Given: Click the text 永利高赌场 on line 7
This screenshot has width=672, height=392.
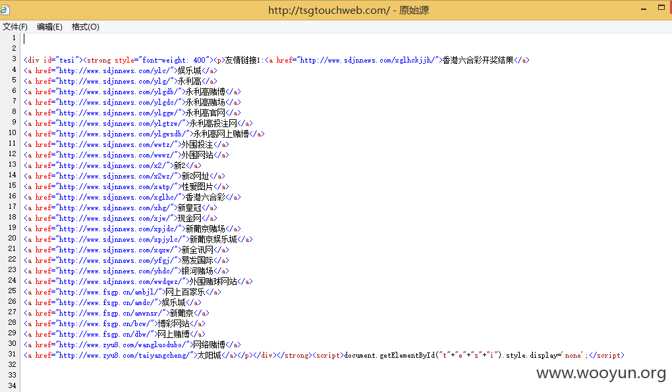Looking at the screenshot, I should [x=206, y=102].
